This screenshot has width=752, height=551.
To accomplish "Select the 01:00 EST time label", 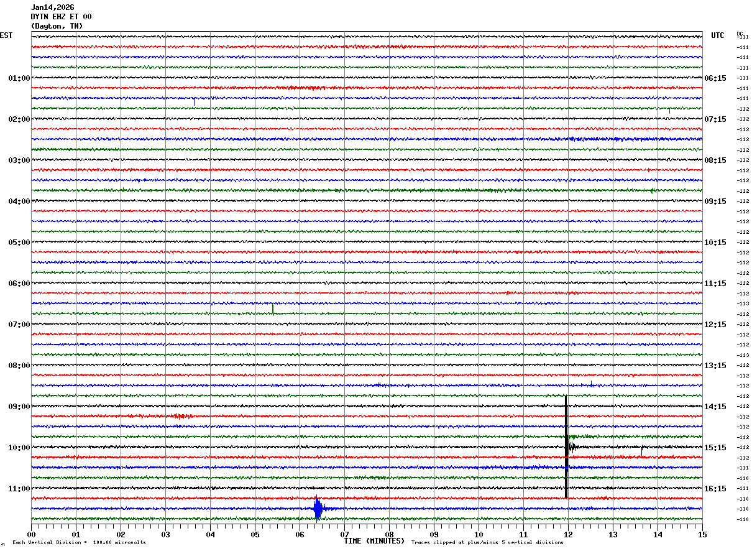I will tap(19, 78).
